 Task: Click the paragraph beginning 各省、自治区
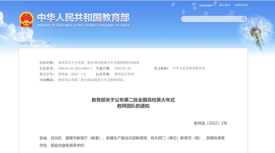[x=132, y=142]
